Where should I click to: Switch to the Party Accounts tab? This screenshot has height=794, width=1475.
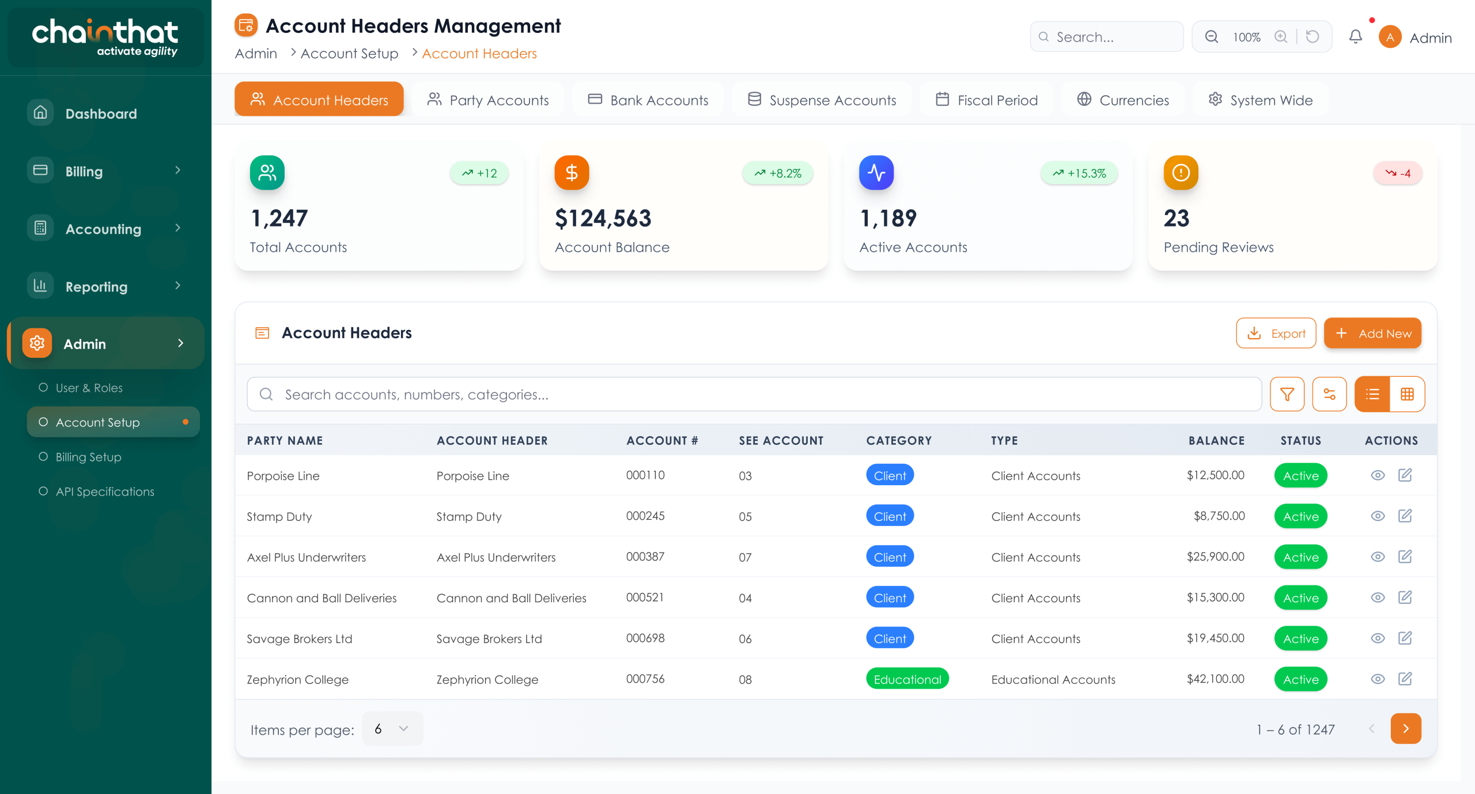click(x=487, y=100)
